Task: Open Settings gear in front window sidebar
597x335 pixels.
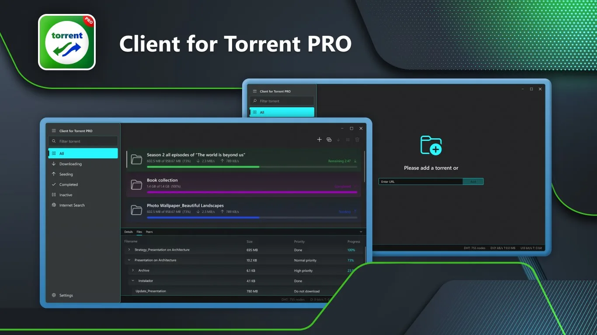Action: point(54,295)
